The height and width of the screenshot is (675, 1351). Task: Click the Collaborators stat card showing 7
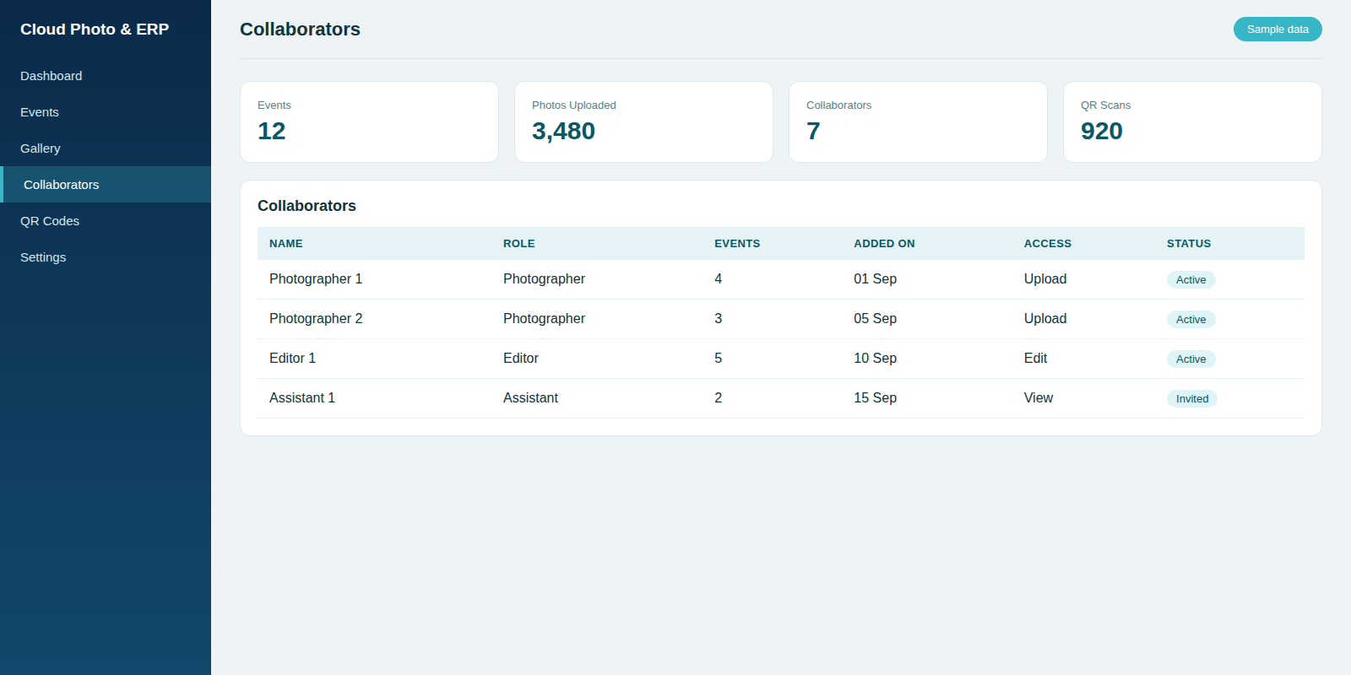pos(918,122)
